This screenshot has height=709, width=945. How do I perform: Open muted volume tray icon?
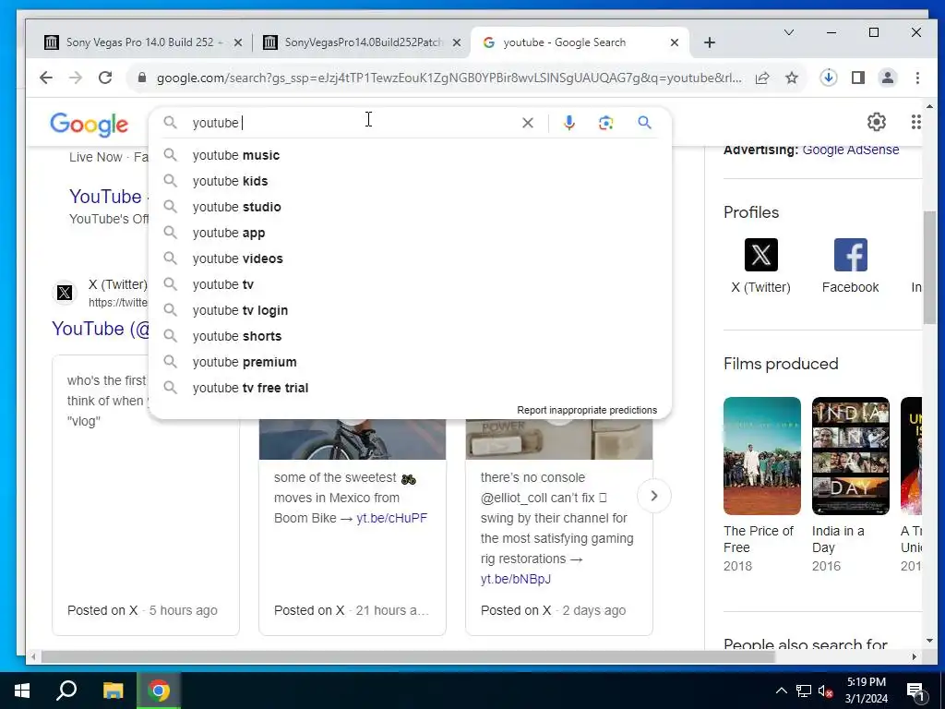tap(825, 691)
